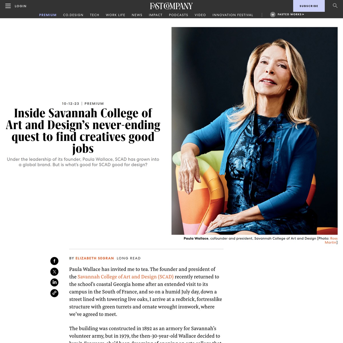The width and height of the screenshot is (343, 343).
Task: Open the Co.Design section
Action: pyautogui.click(x=73, y=15)
